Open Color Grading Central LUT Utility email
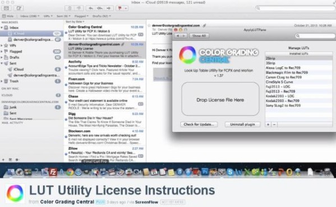336x207 pixels. click(105, 33)
